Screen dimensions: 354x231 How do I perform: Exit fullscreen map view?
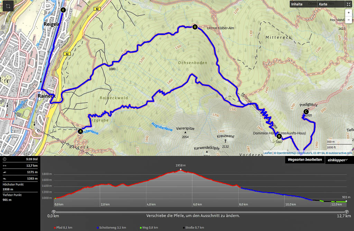click(x=348, y=4)
